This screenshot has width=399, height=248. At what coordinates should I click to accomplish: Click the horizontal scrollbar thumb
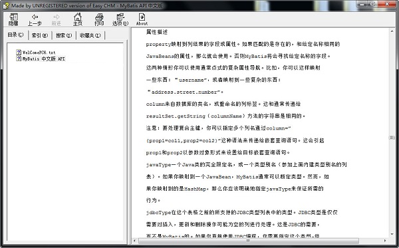pos(248,241)
